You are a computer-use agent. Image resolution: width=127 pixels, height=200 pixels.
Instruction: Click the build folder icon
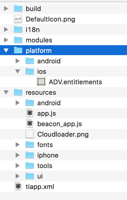(x=18, y=9)
